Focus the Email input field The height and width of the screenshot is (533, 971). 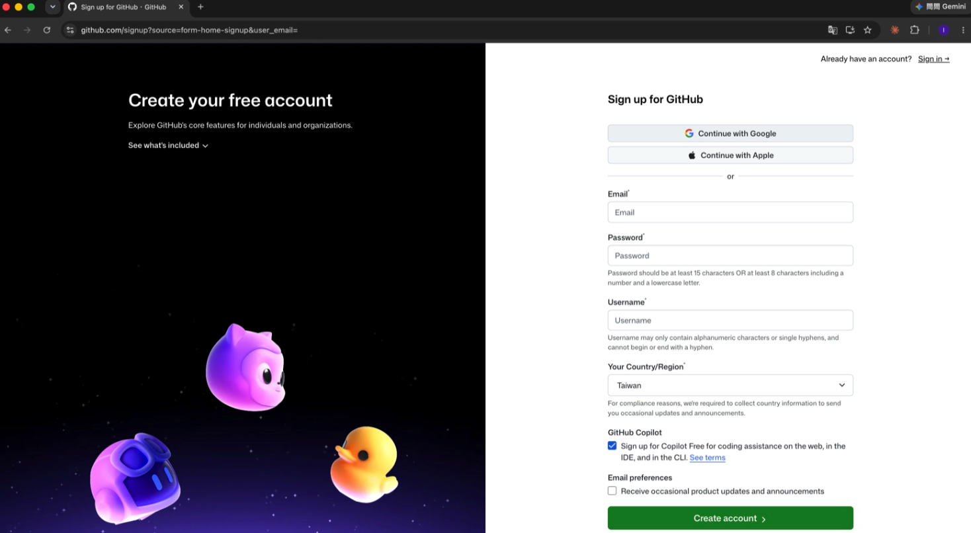[730, 212]
